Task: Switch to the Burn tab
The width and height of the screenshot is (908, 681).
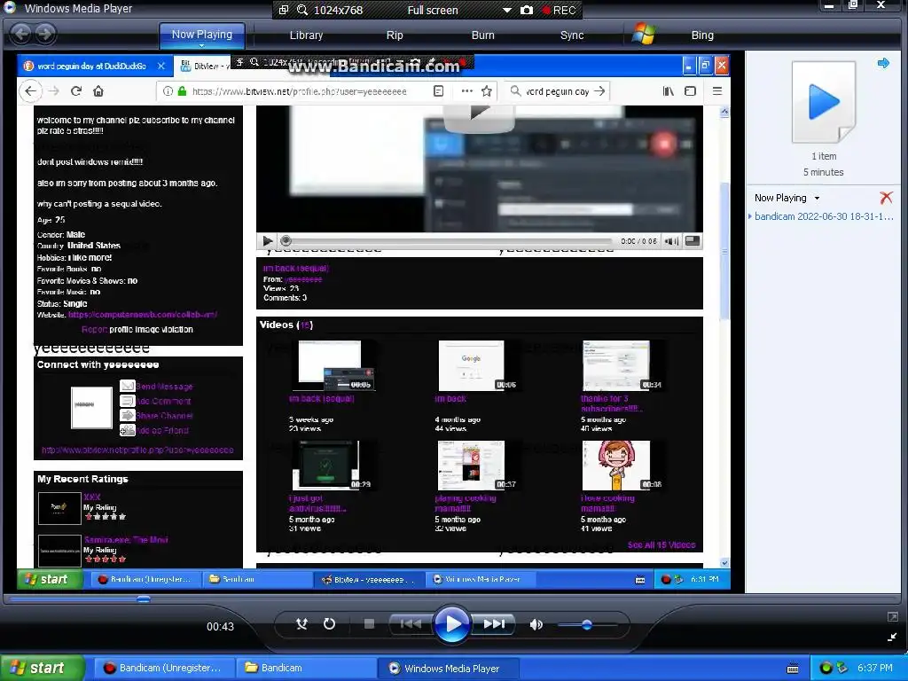Action: click(x=483, y=35)
